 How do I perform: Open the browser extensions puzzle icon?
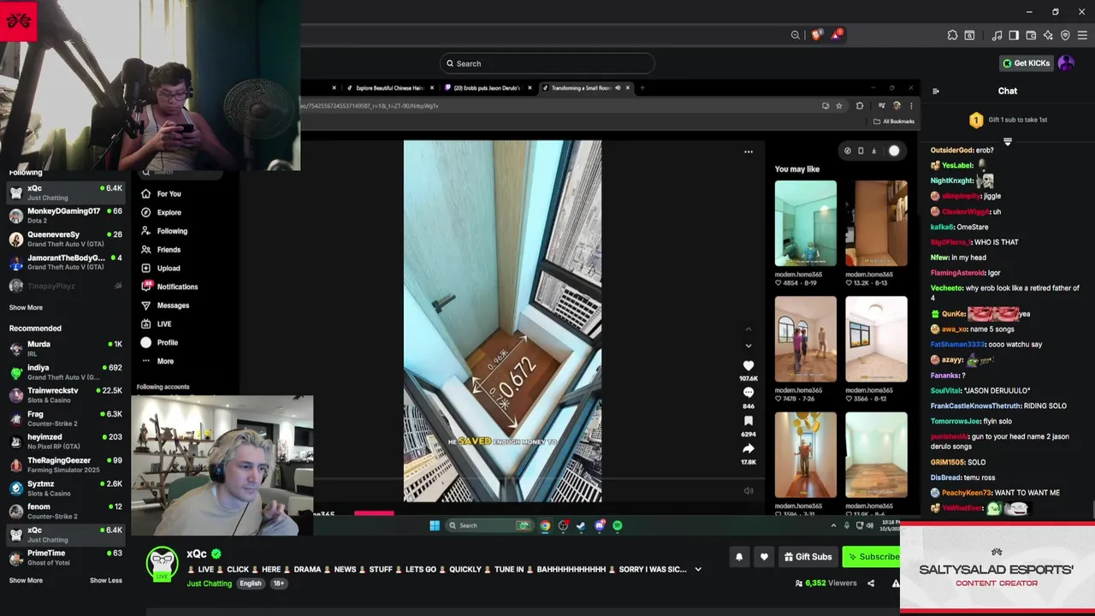(x=952, y=35)
